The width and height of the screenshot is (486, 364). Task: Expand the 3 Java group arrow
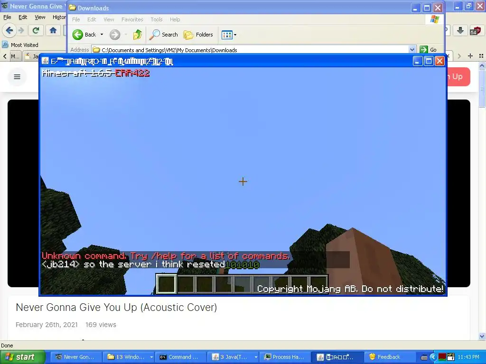(256, 357)
